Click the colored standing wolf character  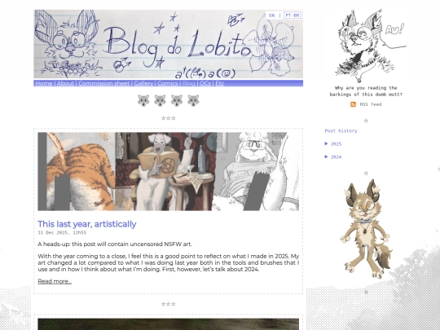[x=366, y=229]
